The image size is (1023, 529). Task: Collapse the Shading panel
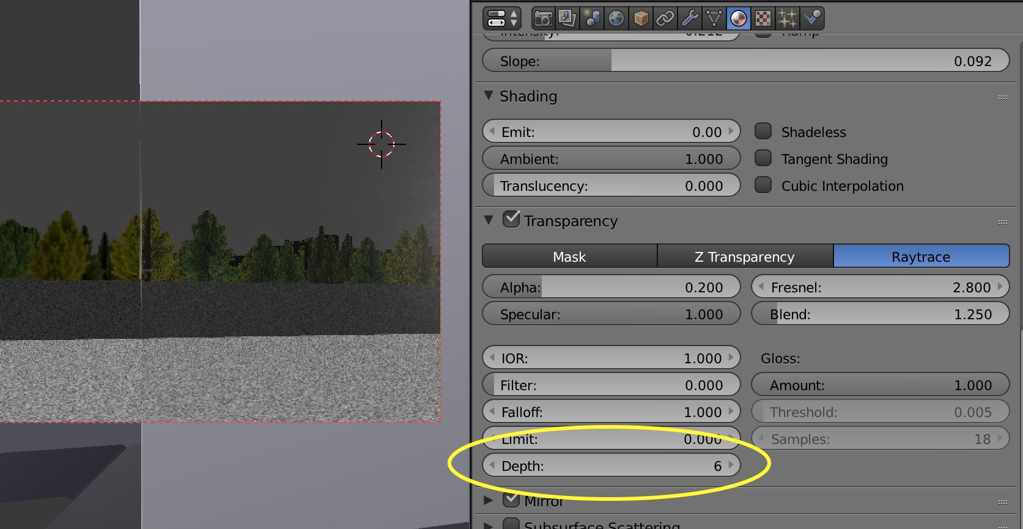tap(489, 95)
